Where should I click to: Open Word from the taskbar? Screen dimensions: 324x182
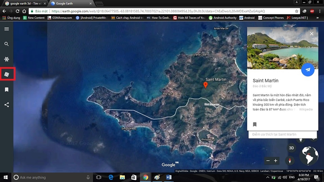[x=169, y=177]
